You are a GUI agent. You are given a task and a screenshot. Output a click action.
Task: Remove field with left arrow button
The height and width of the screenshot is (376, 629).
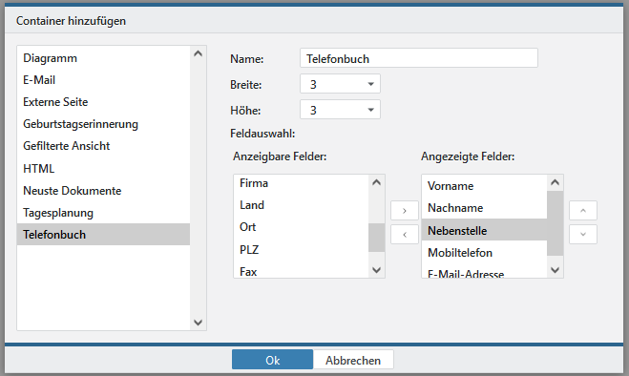pos(405,235)
